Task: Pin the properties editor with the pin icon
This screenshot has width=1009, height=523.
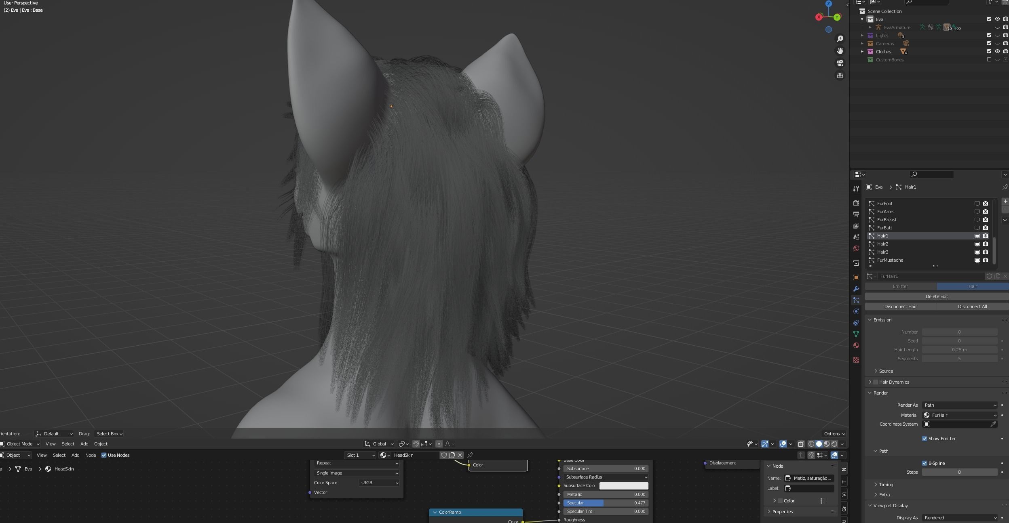Action: (1005, 187)
